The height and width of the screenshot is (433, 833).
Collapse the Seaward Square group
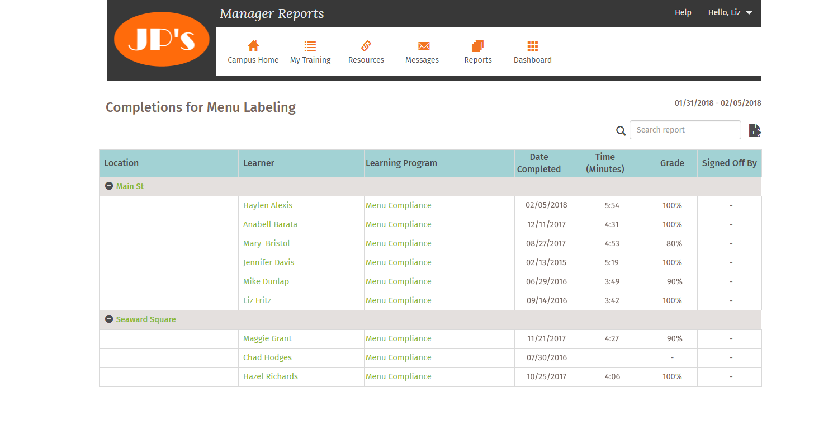point(109,319)
